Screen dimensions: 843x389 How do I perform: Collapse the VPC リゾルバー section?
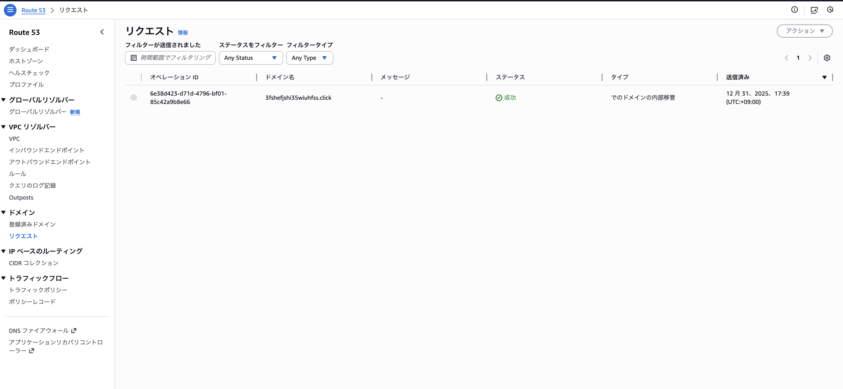click(x=3, y=127)
